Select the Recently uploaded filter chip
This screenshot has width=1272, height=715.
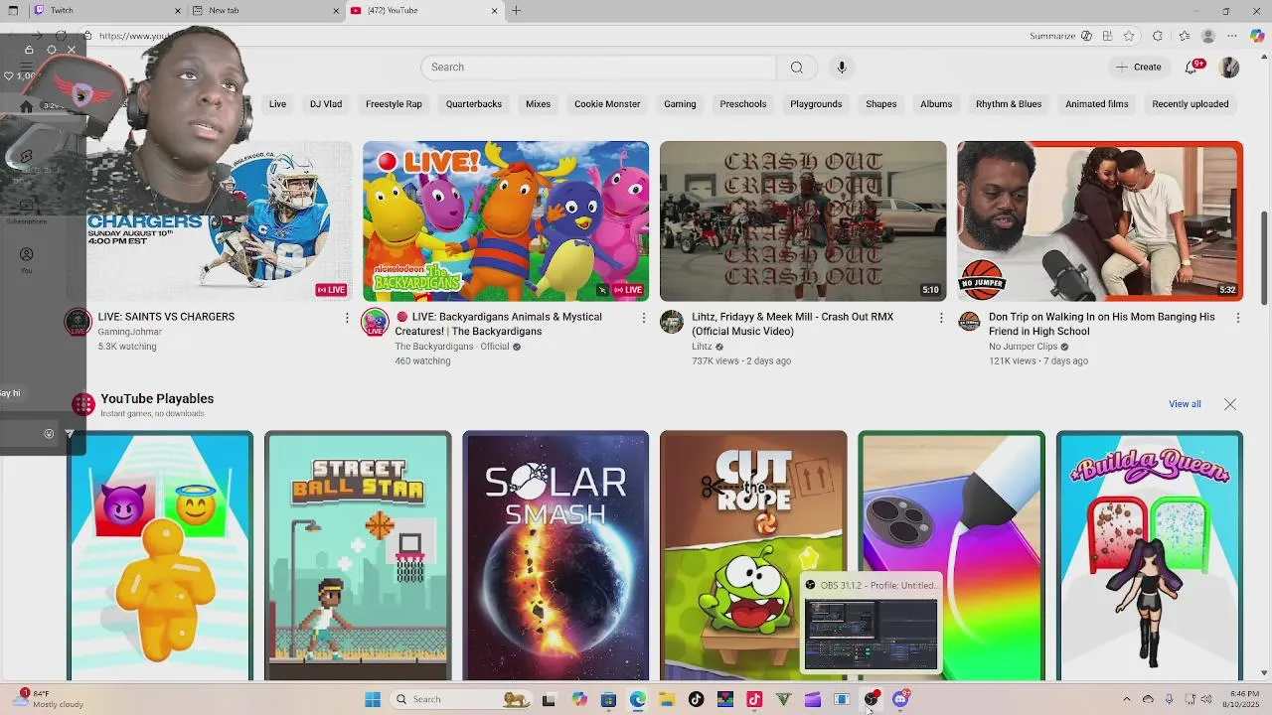[1191, 104]
